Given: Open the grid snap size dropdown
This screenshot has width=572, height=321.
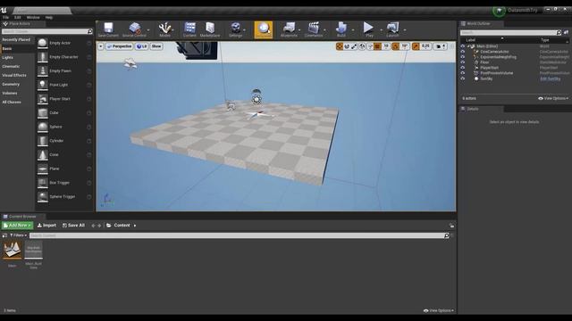Looking at the screenshot, I should tap(386, 46).
